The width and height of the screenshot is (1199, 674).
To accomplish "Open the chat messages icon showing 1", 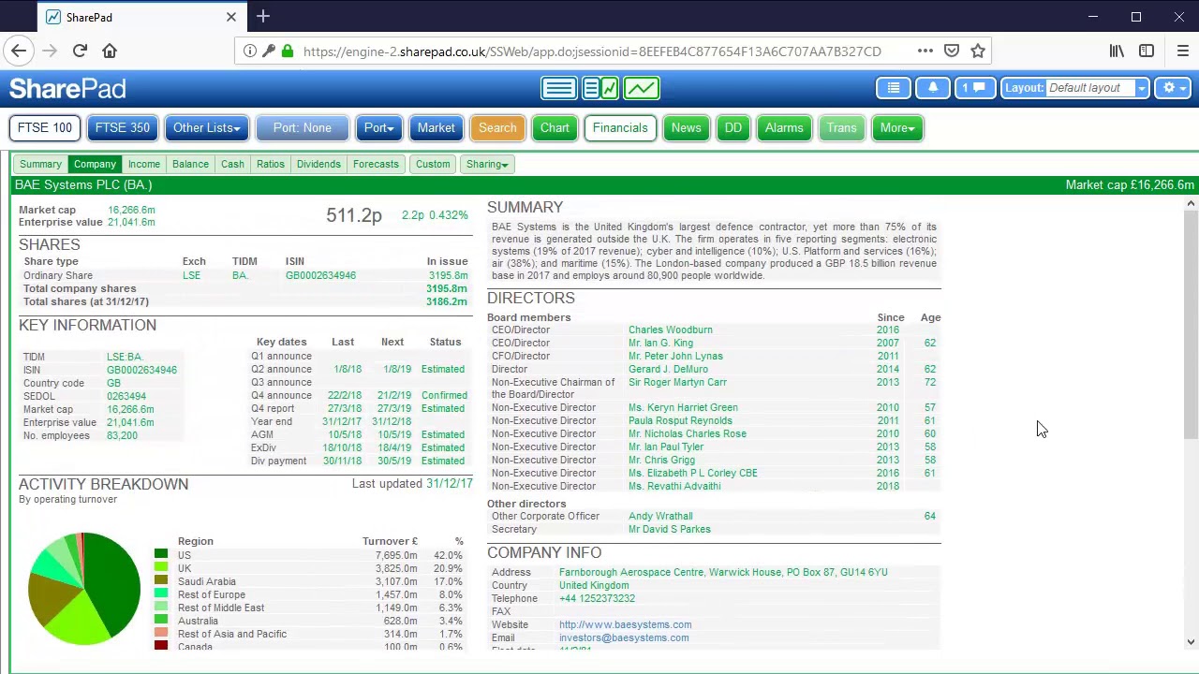I will click(973, 88).
